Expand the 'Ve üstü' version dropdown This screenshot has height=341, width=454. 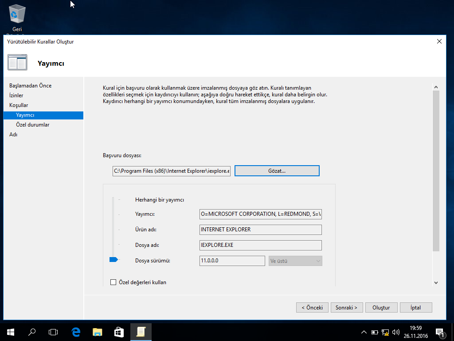pos(295,261)
